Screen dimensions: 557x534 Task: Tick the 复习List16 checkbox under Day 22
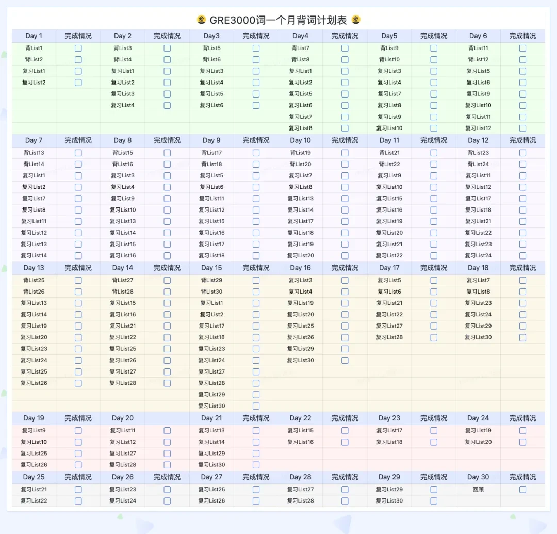point(345,442)
